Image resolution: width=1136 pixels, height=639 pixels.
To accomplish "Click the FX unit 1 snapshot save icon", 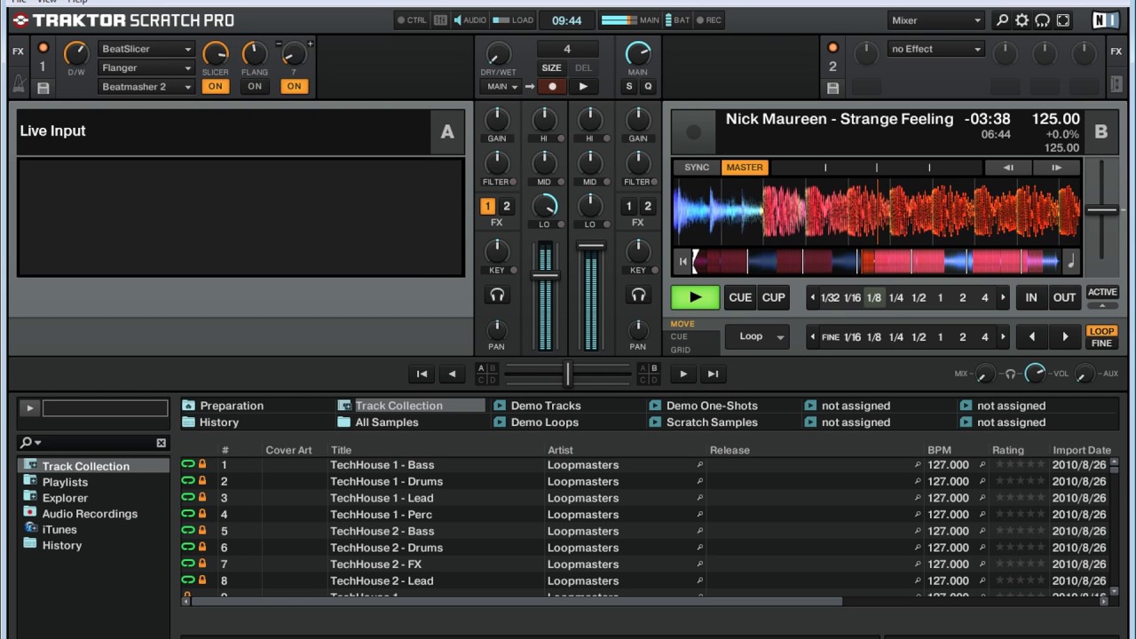I will pos(43,87).
